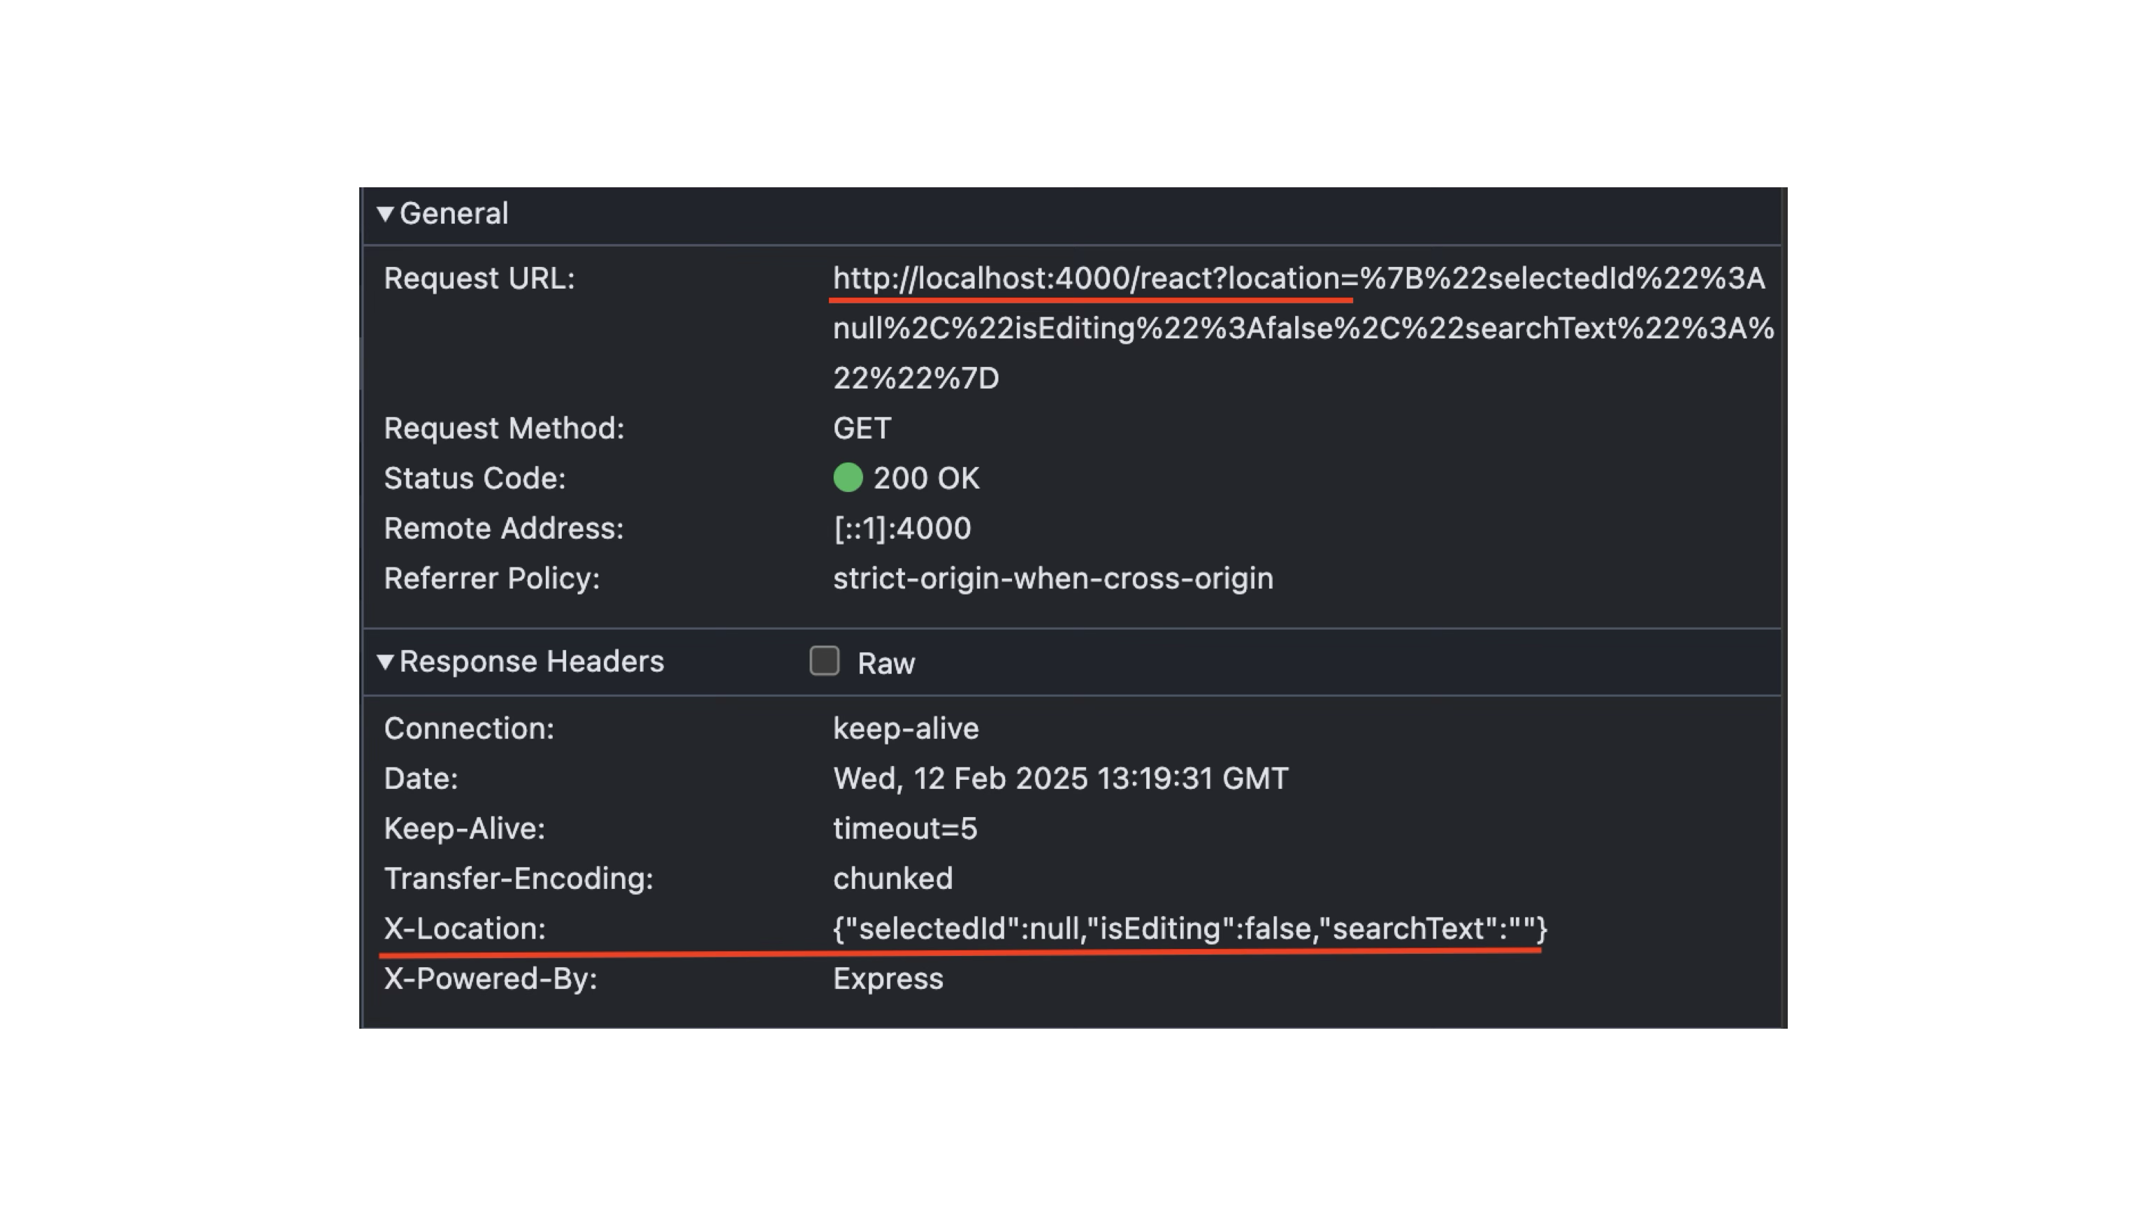Screen dimensions: 2147x1216
Task: Click the X-Location JSON value
Action: tap(1190, 929)
